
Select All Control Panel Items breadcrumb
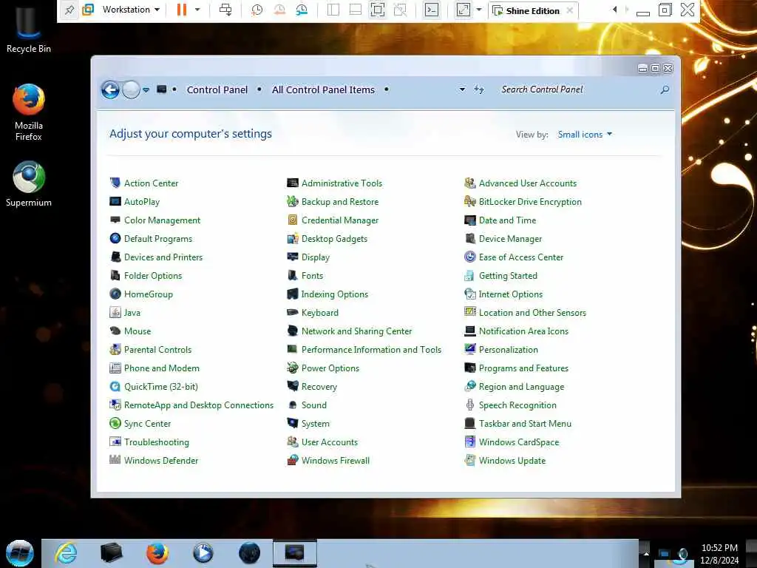click(x=323, y=89)
